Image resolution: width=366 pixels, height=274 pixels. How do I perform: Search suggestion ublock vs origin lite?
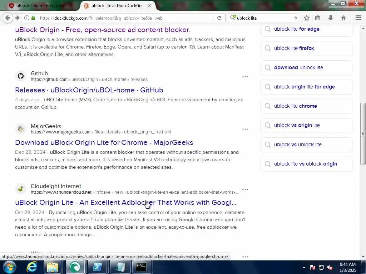click(x=306, y=125)
